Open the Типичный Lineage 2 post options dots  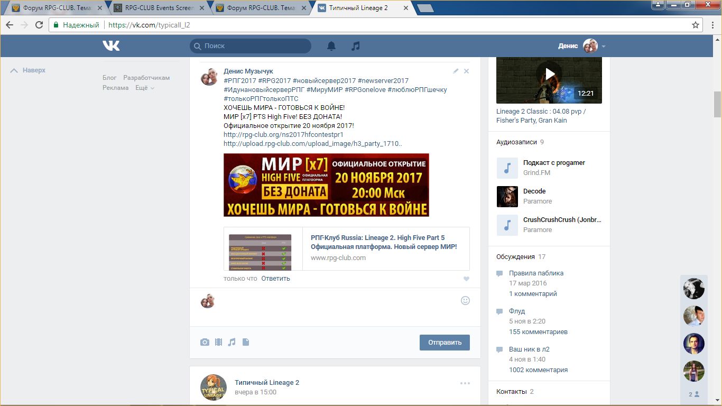(465, 383)
